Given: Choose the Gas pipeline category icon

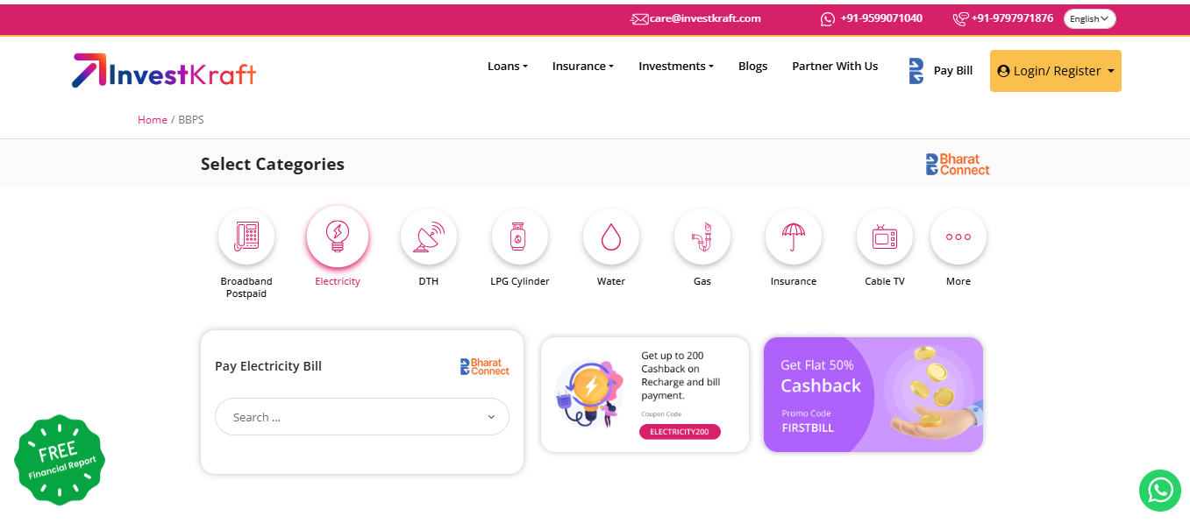Looking at the screenshot, I should [x=702, y=237].
